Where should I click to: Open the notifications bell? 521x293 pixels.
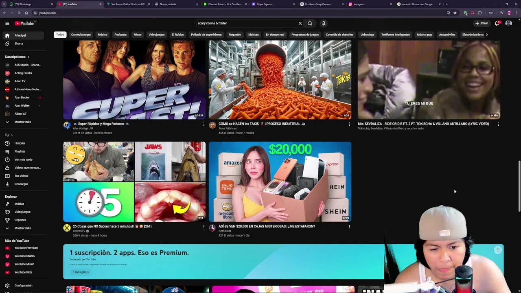pyautogui.click(x=497, y=23)
